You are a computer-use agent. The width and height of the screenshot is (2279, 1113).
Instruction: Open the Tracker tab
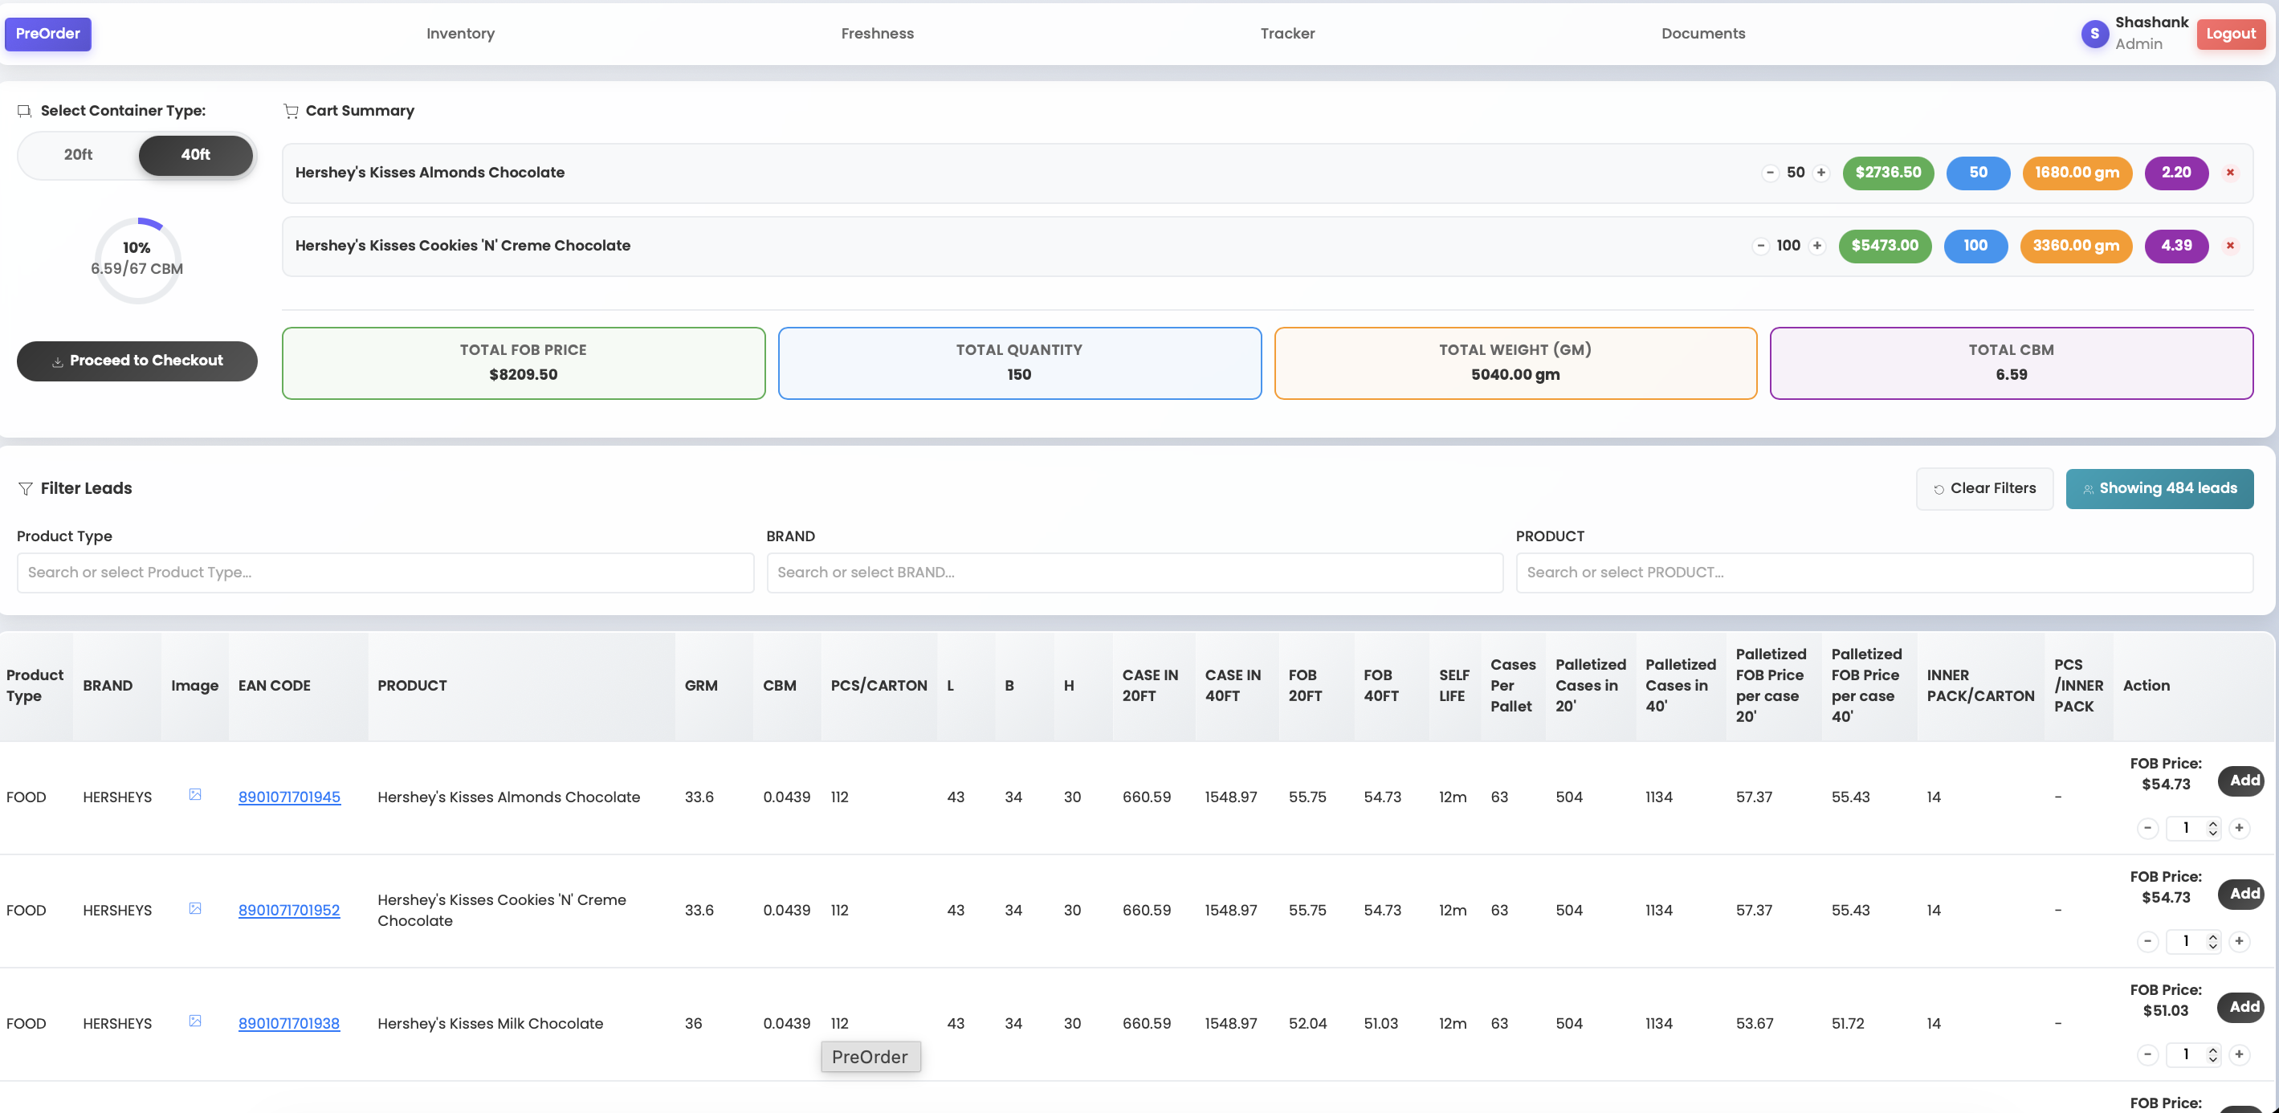point(1287,34)
